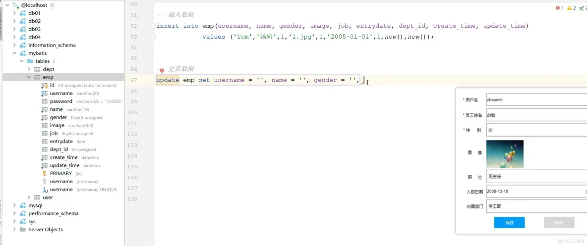Open the 性别 field showing 女
The width and height of the screenshot is (587, 246).
point(536,130)
